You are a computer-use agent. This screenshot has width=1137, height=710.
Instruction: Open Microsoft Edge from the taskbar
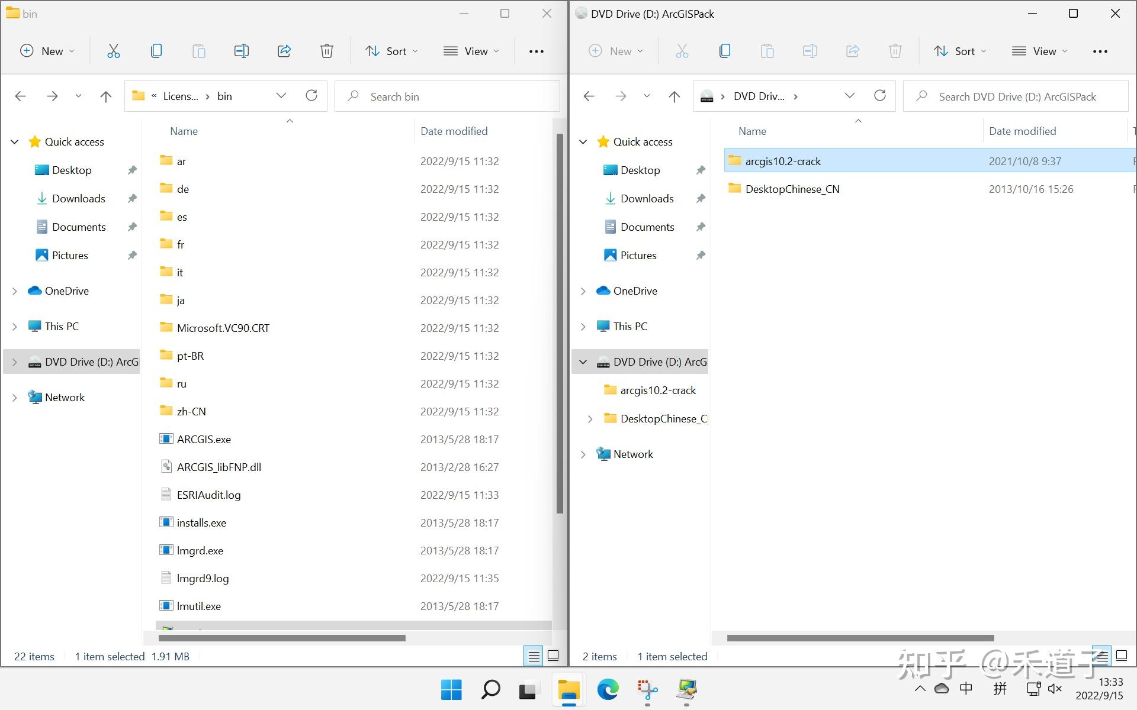pos(608,689)
